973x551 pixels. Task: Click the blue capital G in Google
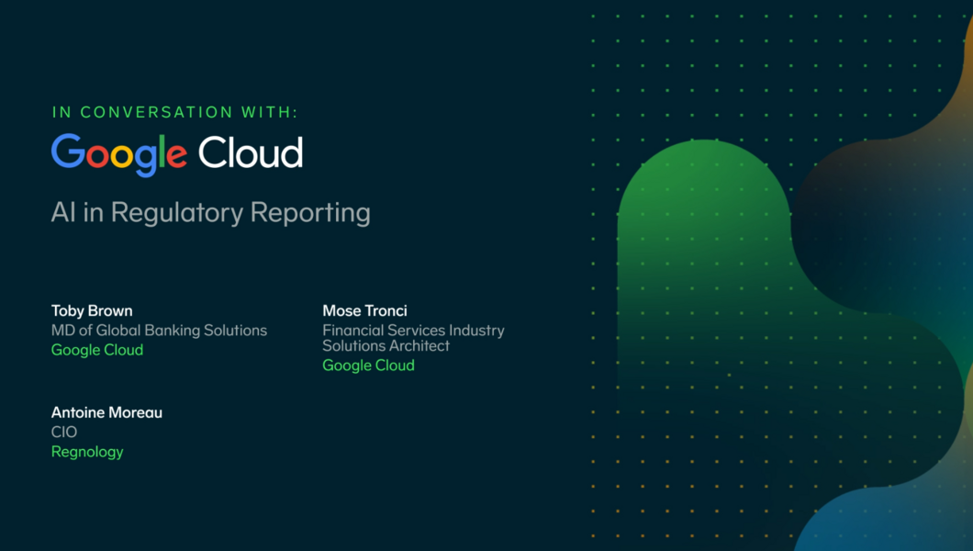click(67, 152)
